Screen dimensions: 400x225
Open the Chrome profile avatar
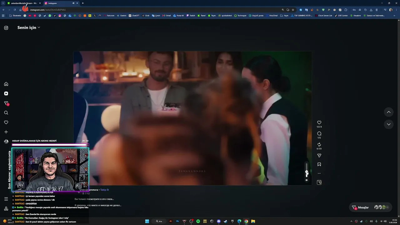391,10
